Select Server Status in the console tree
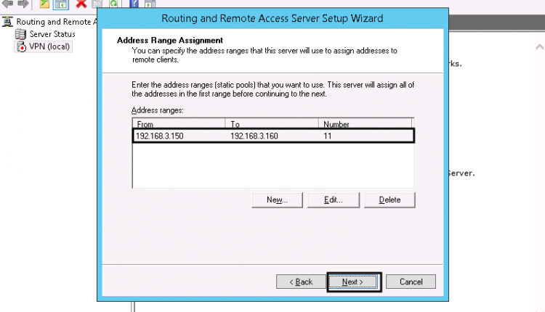The width and height of the screenshot is (545, 312). 51,34
